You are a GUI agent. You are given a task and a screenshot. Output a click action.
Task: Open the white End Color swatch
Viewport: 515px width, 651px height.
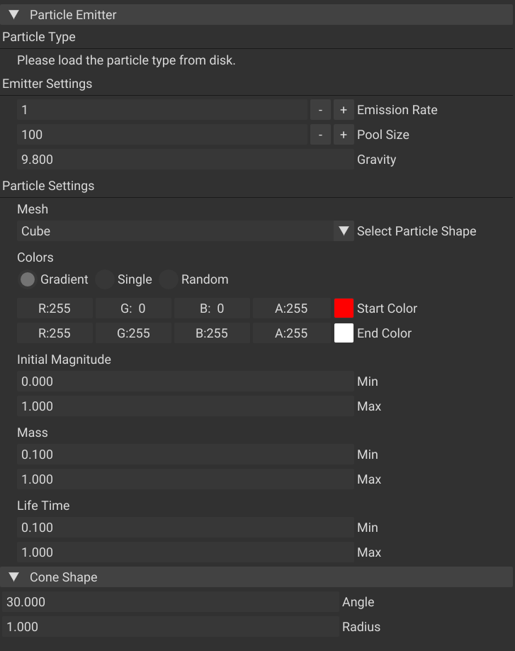click(344, 333)
